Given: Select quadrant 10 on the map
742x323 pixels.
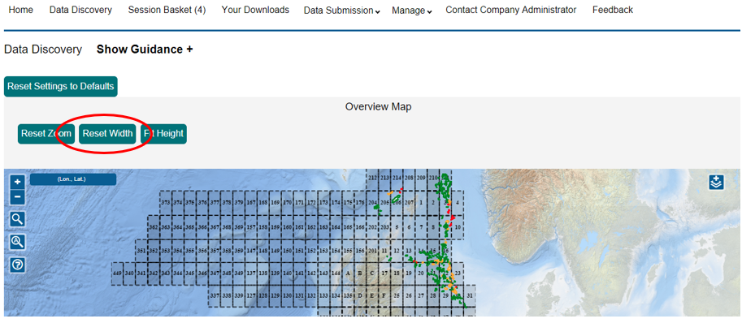Looking at the screenshot, I should pyautogui.click(x=458, y=227).
